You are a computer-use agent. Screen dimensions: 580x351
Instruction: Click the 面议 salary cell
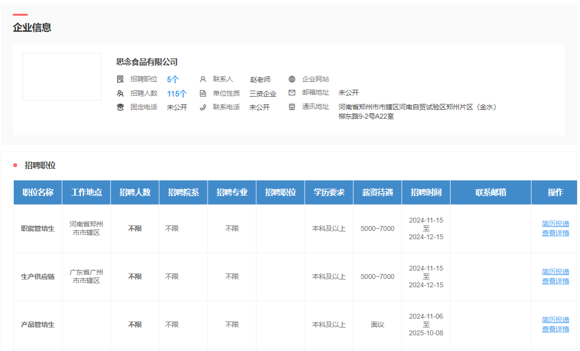click(377, 325)
